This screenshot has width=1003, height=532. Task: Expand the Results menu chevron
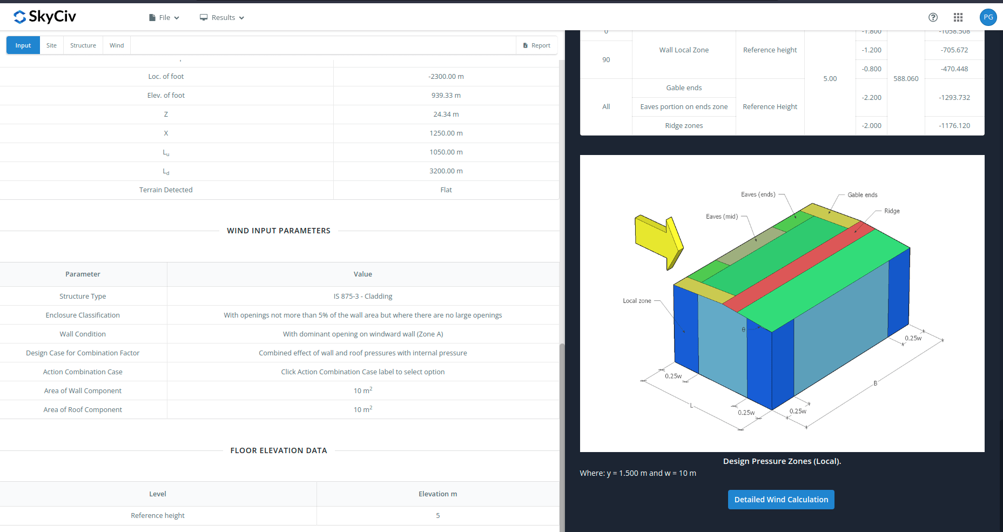[241, 18]
